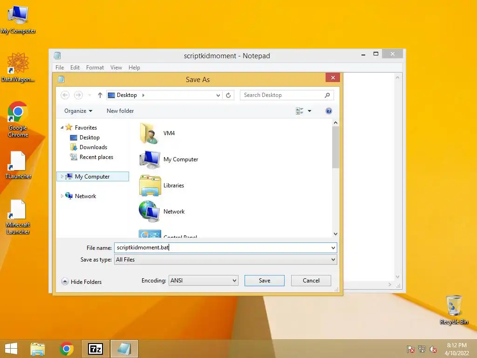This screenshot has height=358, width=477.
Task: Click the file list scroll up arrow
Action: coord(335,123)
